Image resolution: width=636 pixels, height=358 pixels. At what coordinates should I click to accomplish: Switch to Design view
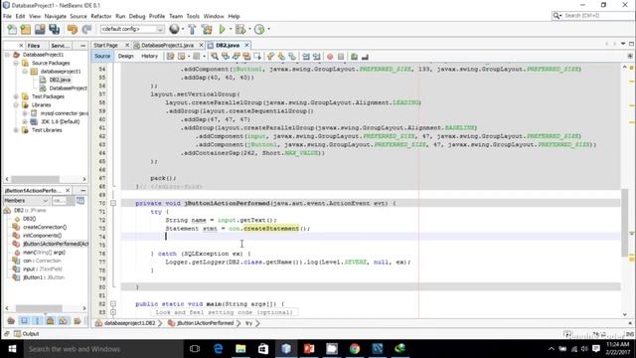[x=126, y=56]
